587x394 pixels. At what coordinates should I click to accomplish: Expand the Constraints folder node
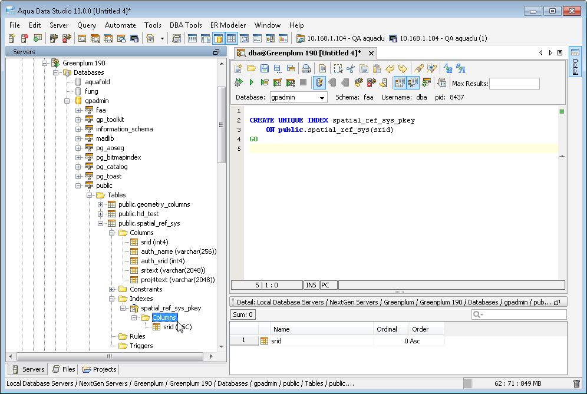point(112,289)
